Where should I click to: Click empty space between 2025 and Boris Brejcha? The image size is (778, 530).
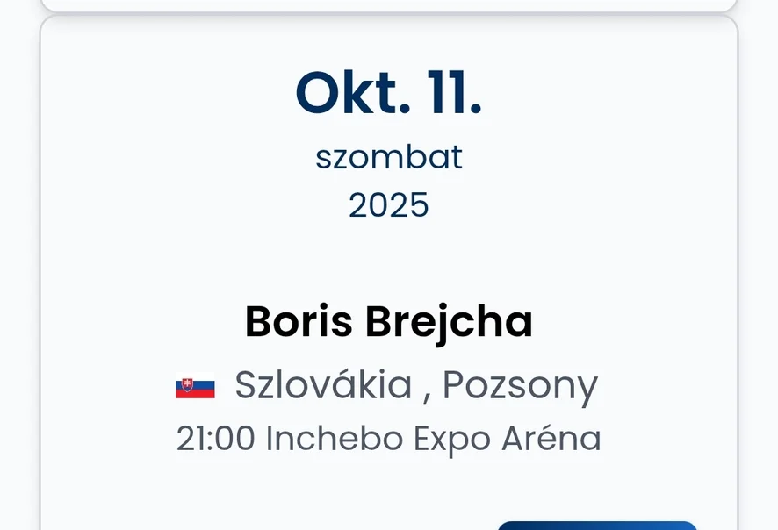point(388,259)
